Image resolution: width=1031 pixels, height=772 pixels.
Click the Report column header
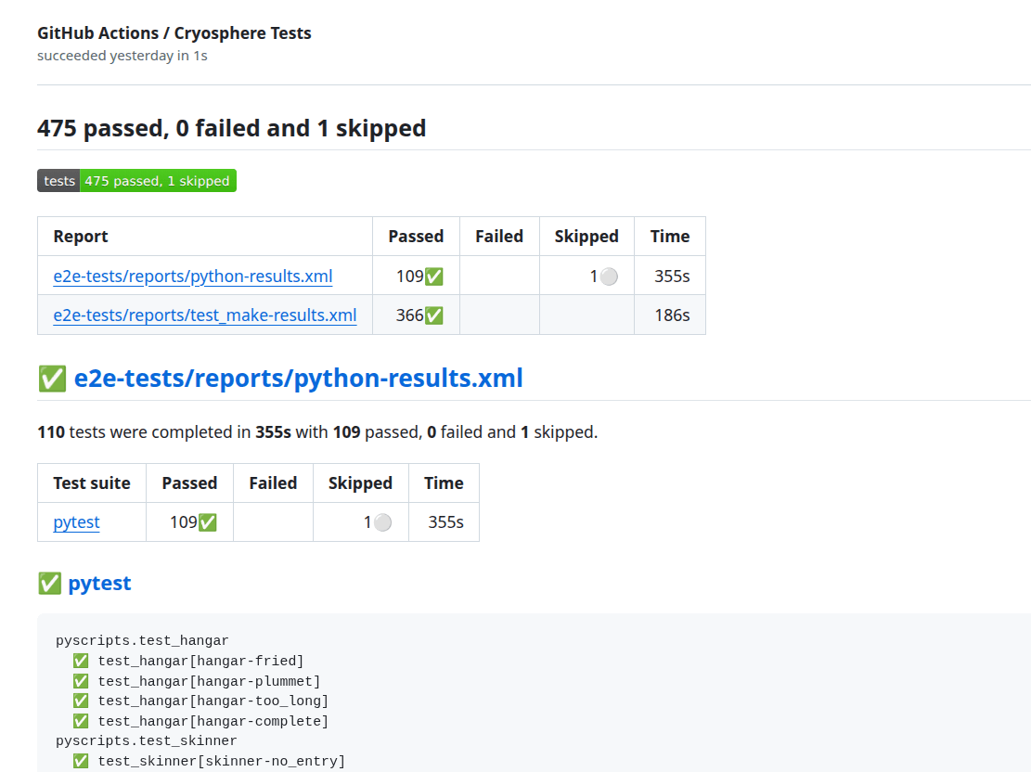coord(81,237)
